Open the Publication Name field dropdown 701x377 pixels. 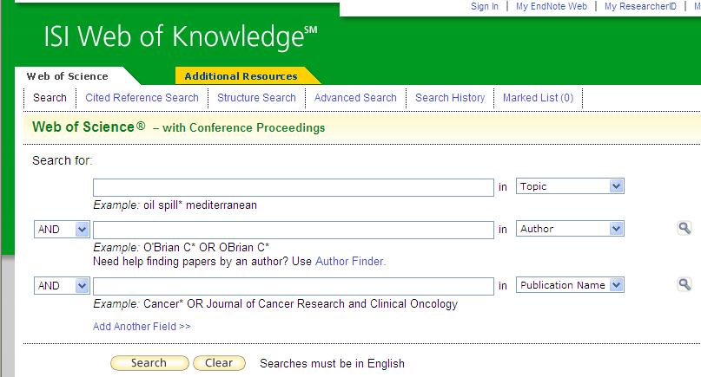[x=570, y=285]
